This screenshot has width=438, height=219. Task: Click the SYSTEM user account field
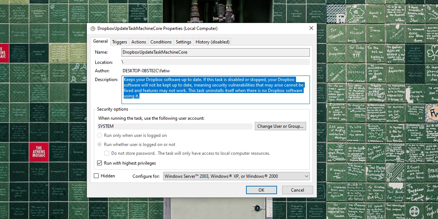(x=175, y=126)
